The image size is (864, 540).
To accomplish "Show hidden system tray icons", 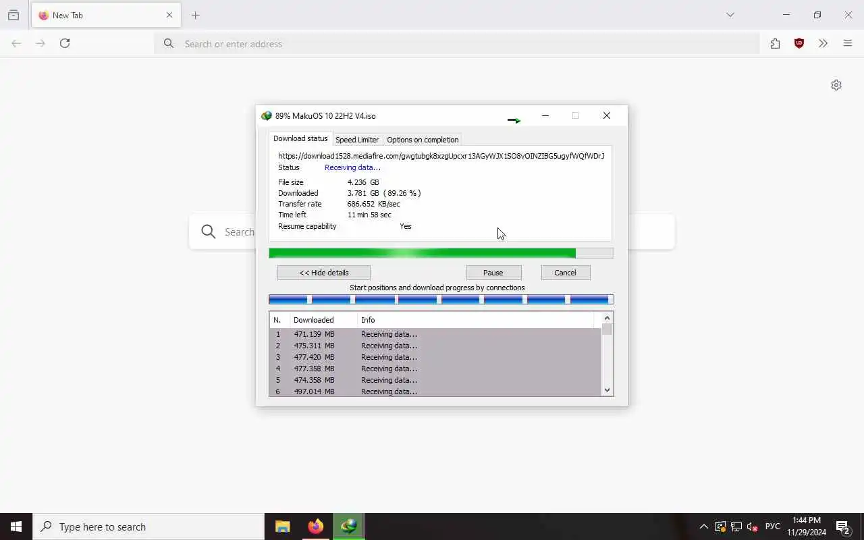I will pyautogui.click(x=703, y=526).
